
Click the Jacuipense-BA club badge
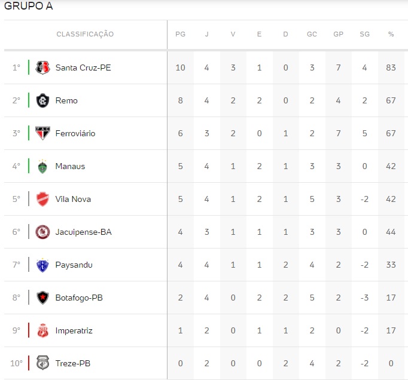tap(42, 232)
